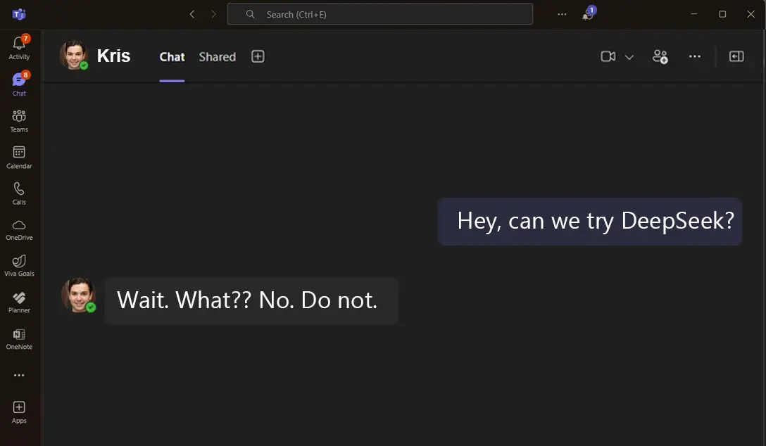Image resolution: width=766 pixels, height=446 pixels.
Task: Select the Chat tab
Action: click(x=172, y=57)
